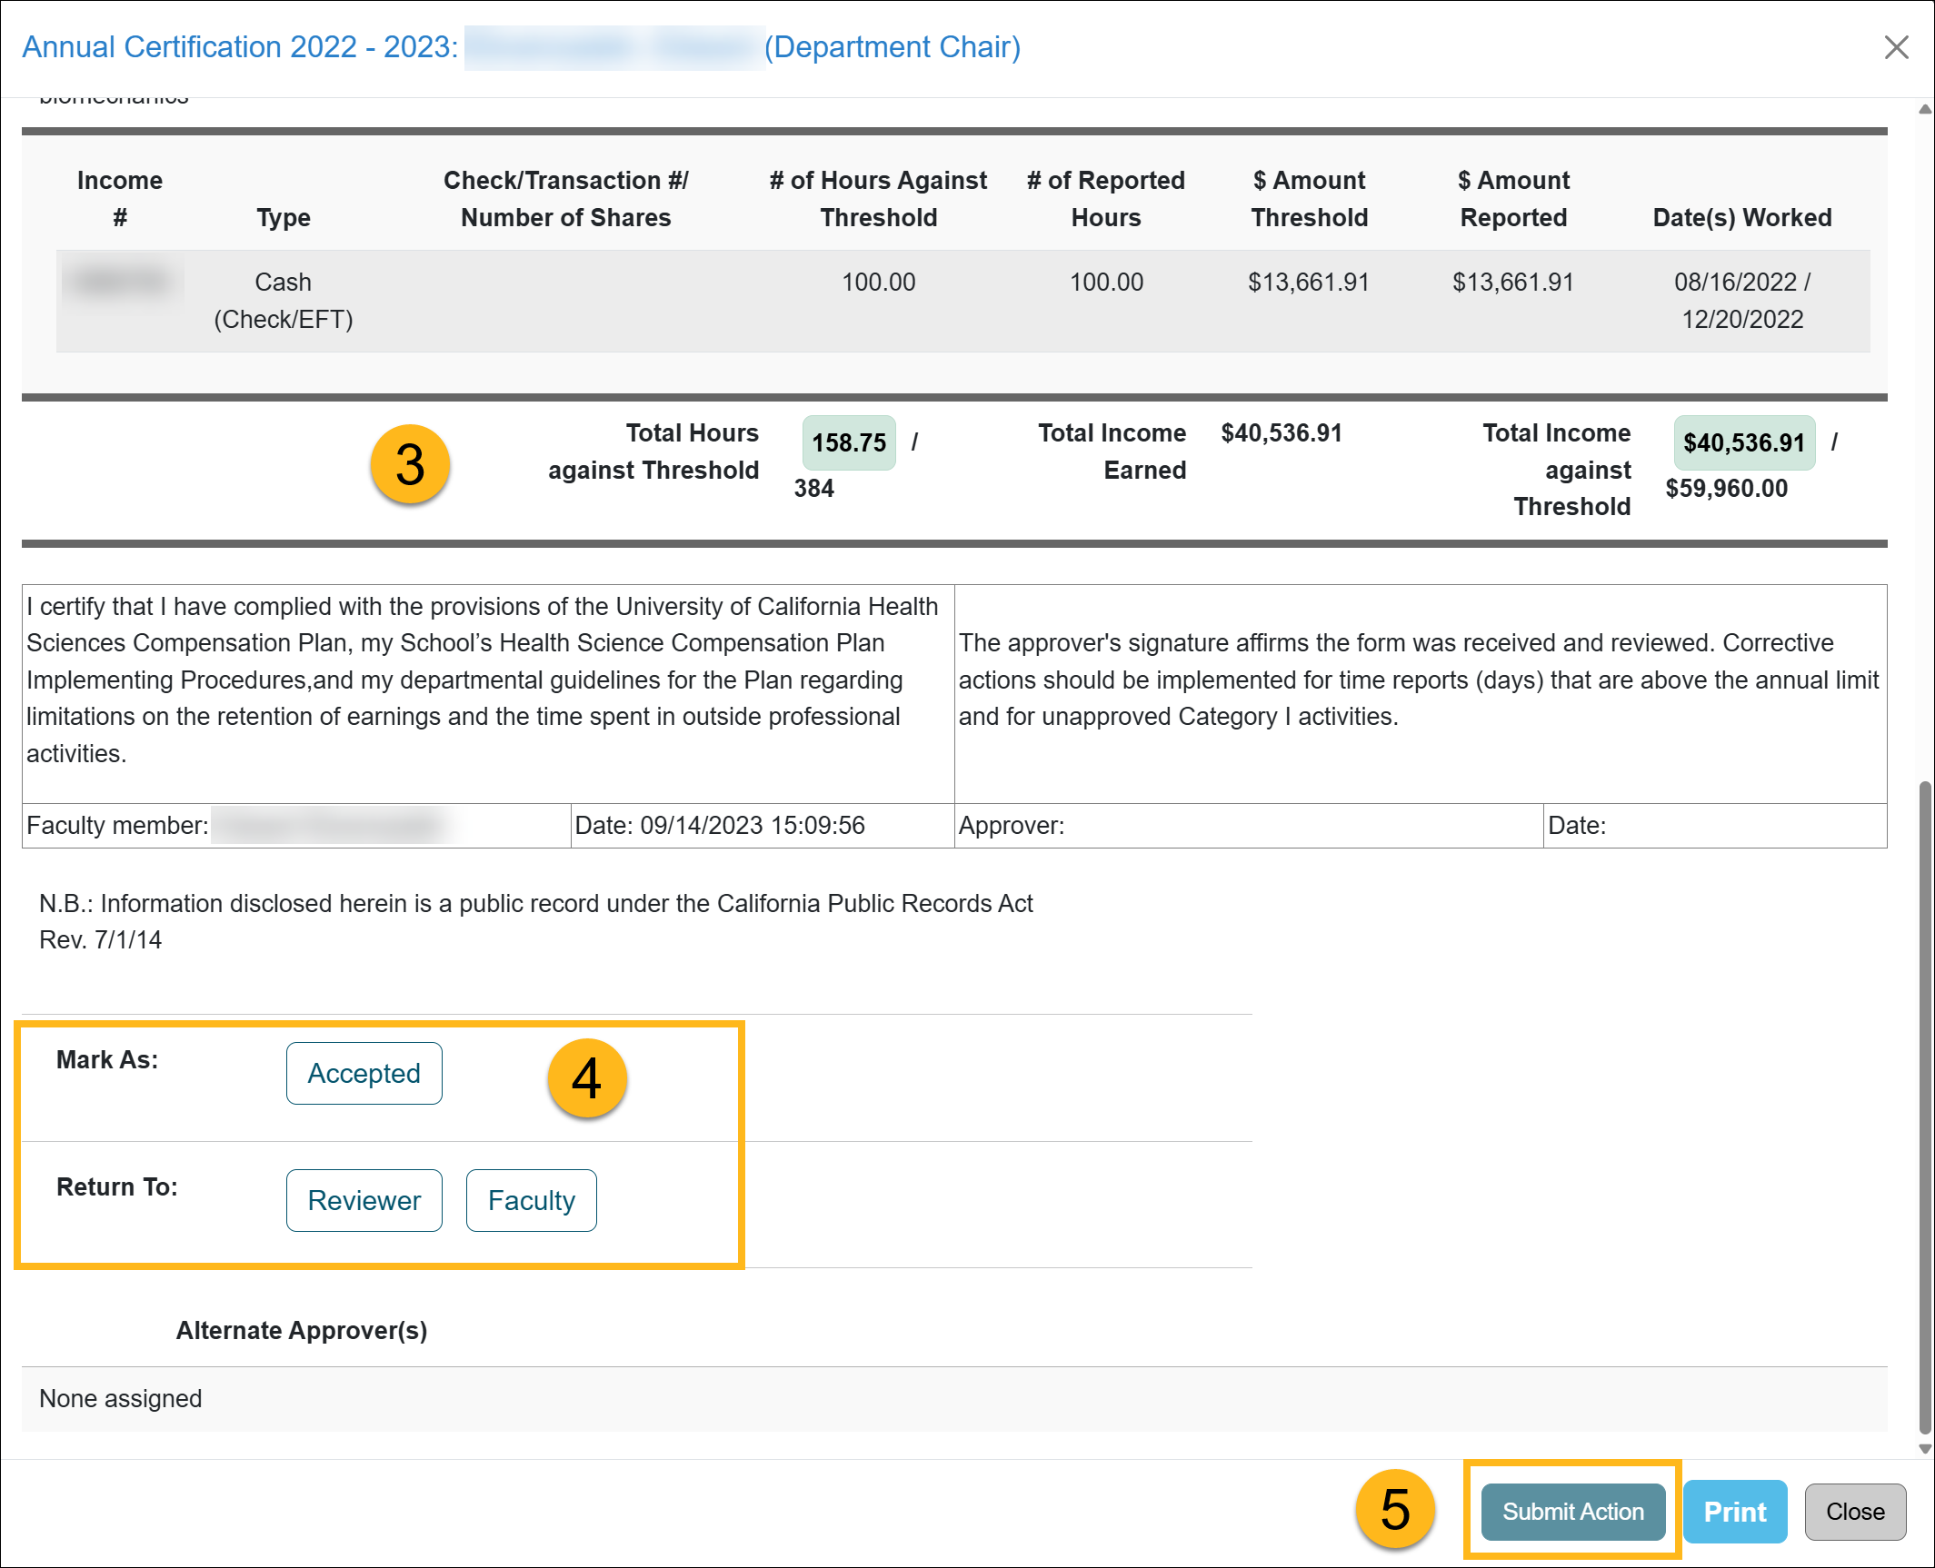
Task: Click the step 4 yellow marker
Action: (587, 1078)
